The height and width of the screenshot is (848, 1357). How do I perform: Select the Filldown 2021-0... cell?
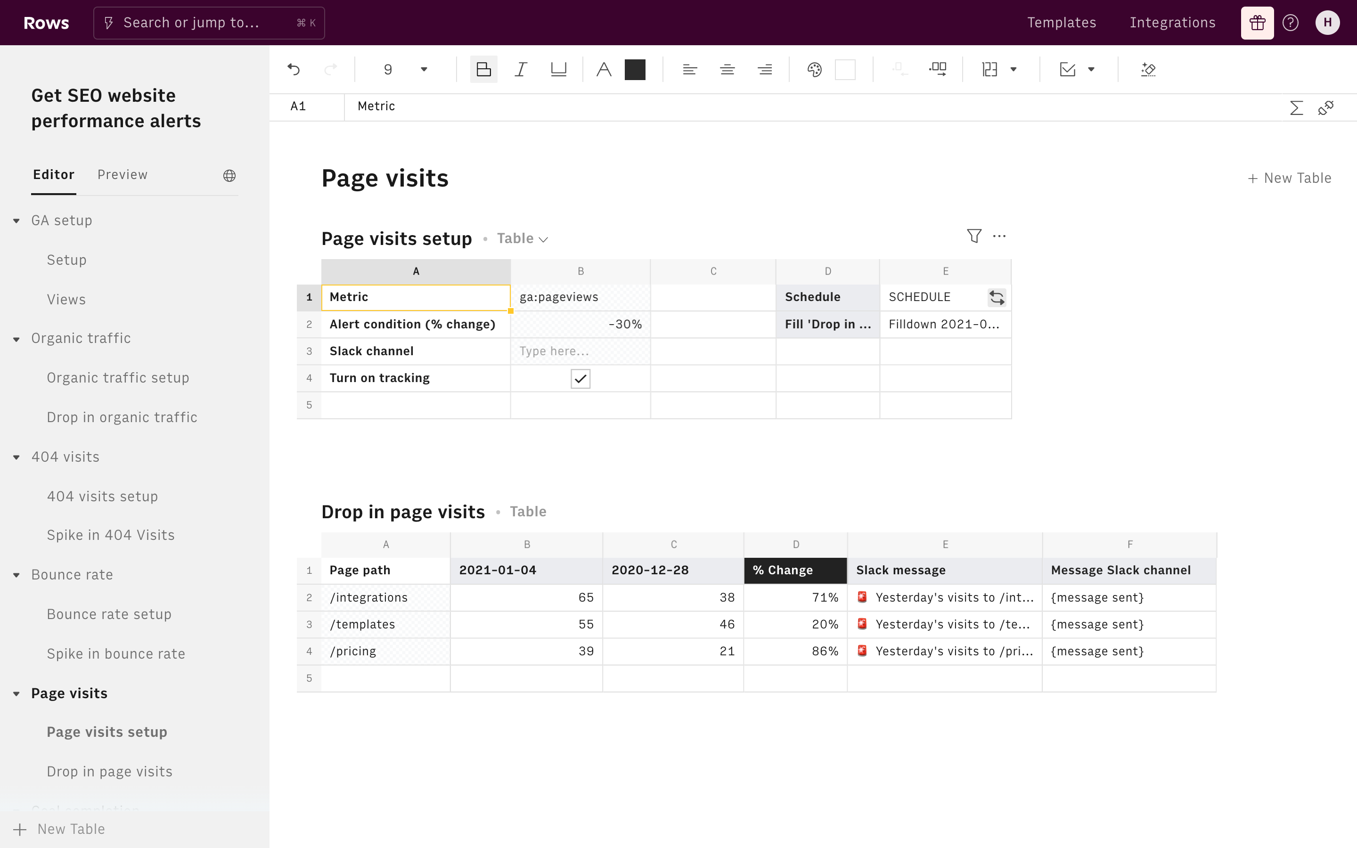(x=945, y=324)
